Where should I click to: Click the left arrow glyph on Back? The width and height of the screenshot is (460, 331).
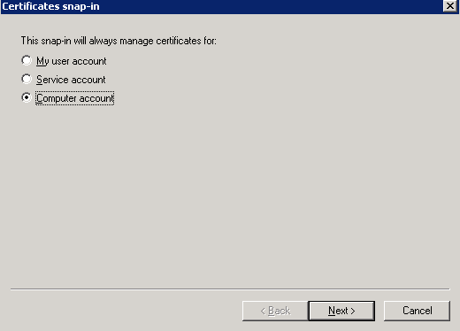263,311
